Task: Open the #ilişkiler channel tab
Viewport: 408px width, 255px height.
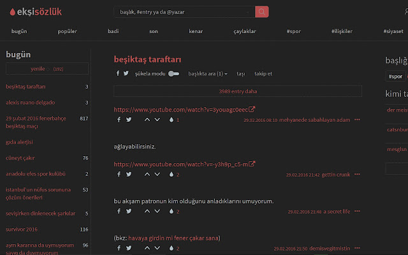Action: click(x=342, y=31)
